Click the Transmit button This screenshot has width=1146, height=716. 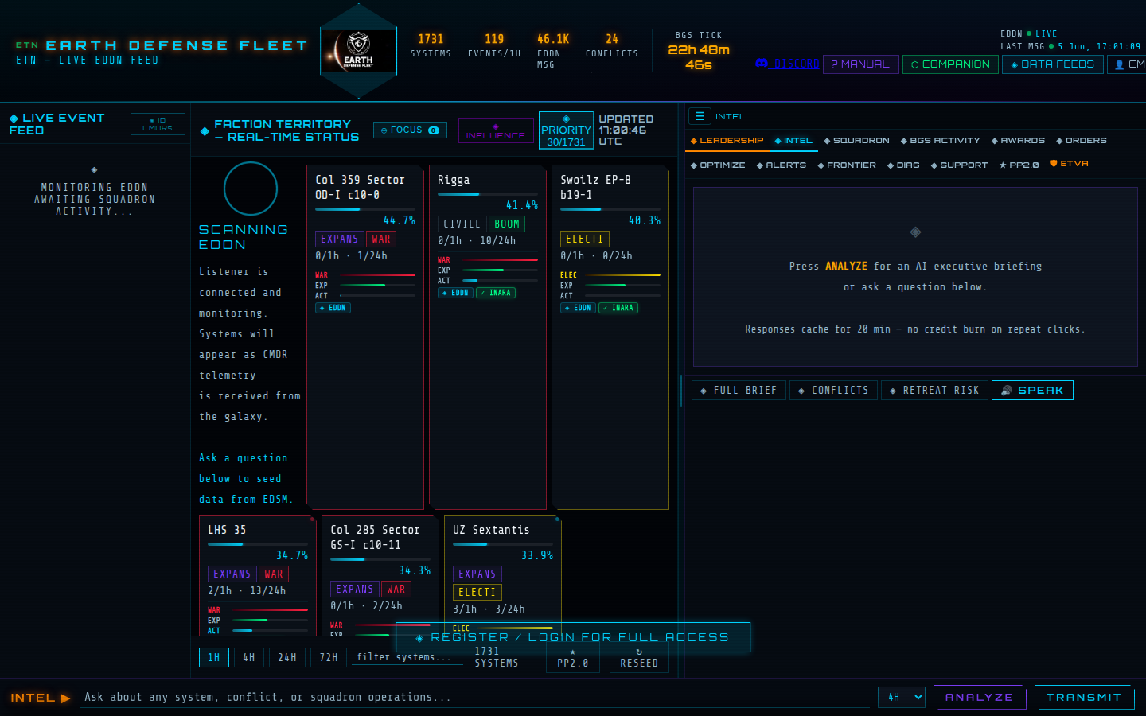click(1083, 697)
